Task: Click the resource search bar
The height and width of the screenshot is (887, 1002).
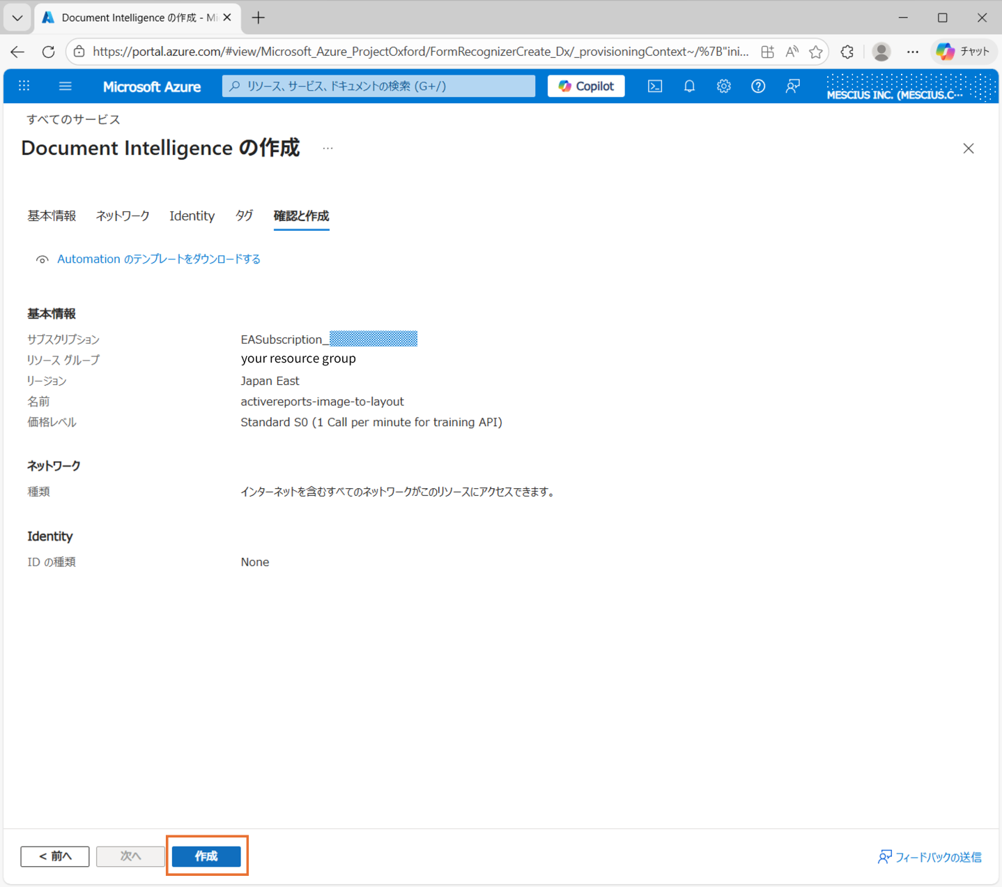Action: click(x=378, y=86)
